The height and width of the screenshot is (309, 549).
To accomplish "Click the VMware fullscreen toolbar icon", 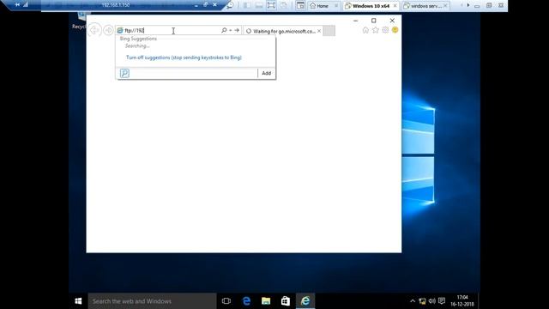I will [271, 5].
